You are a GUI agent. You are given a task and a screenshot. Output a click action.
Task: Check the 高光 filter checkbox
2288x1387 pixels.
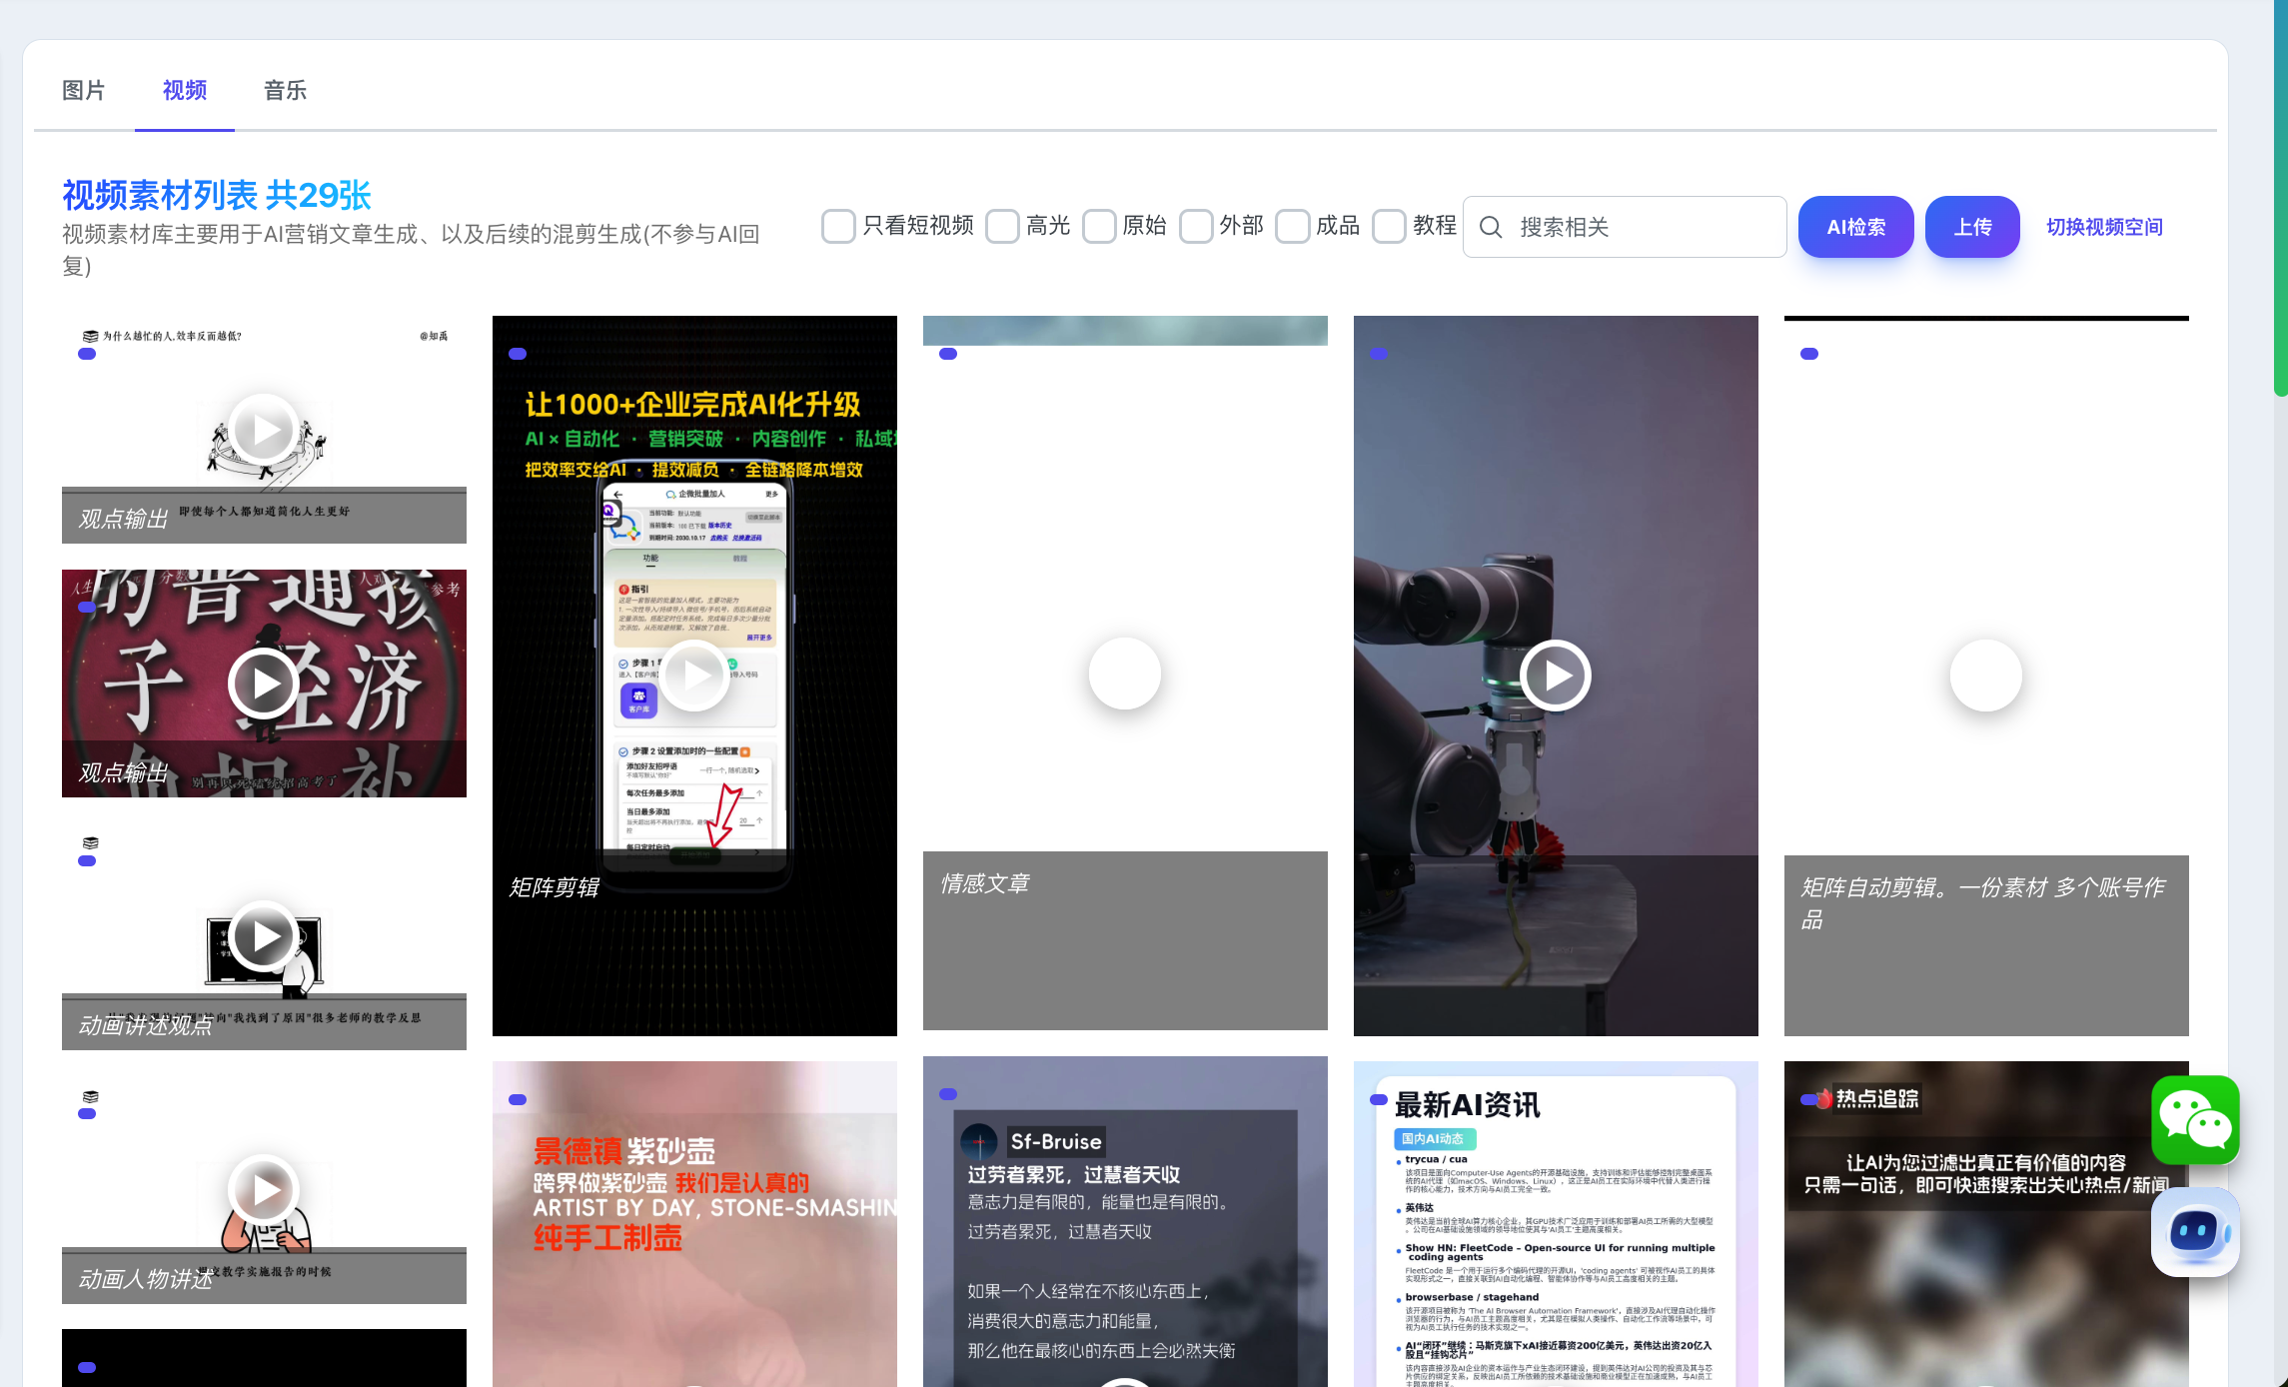[x=1002, y=227]
